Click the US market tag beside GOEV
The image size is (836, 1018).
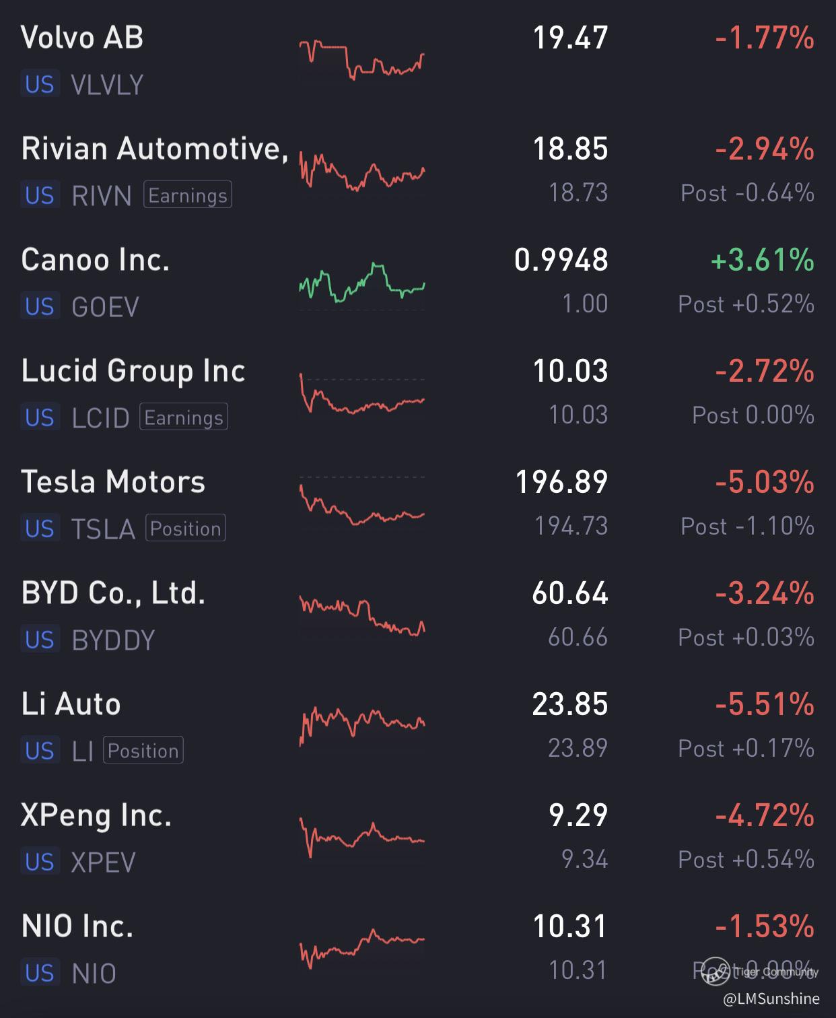(40, 307)
